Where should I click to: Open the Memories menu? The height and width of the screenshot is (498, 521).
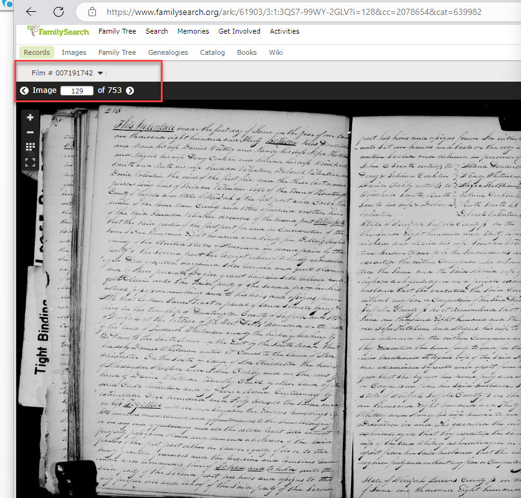tap(193, 31)
